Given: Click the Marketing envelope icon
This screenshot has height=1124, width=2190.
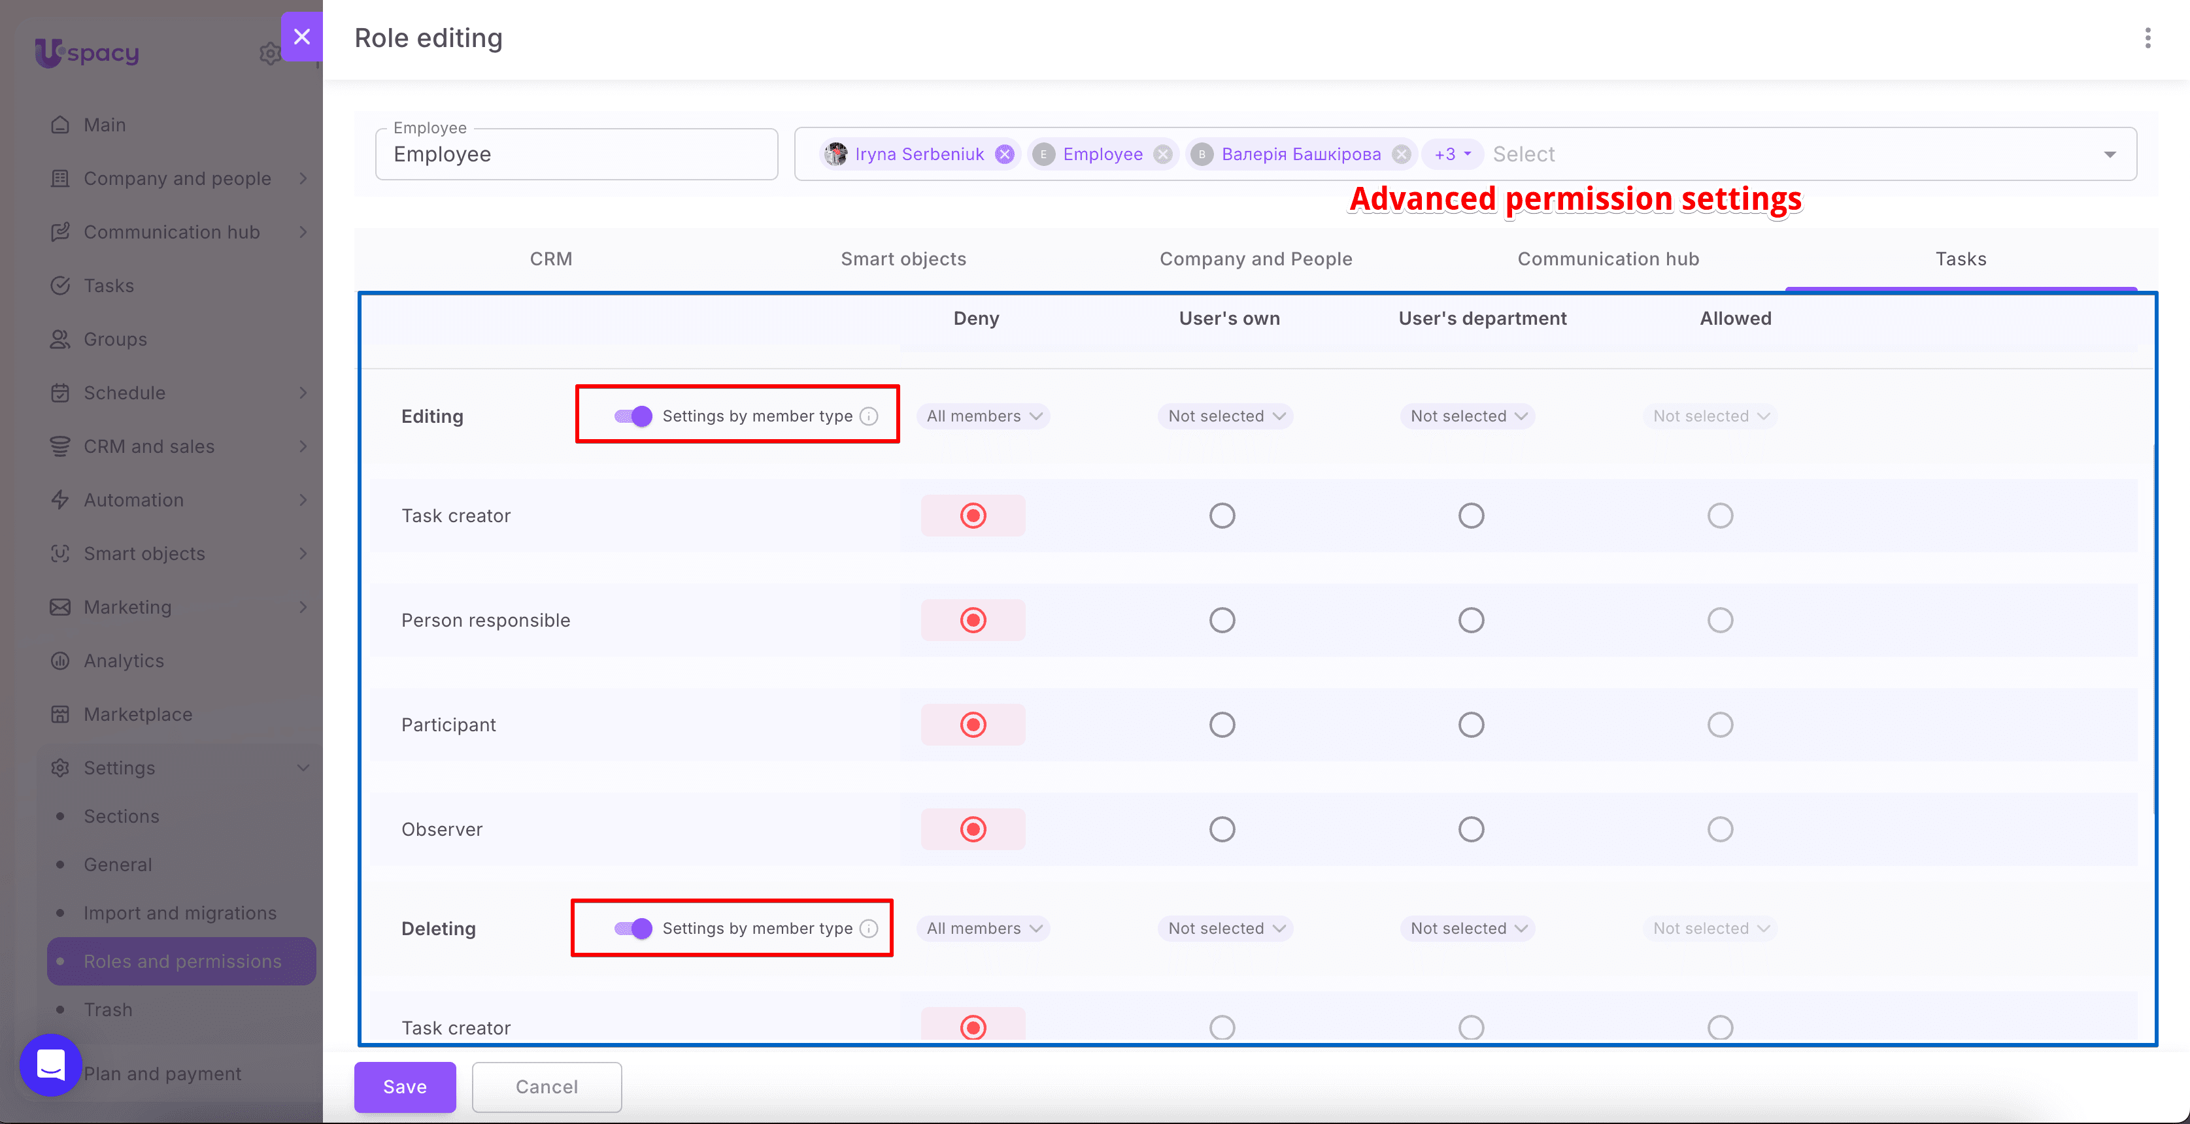Looking at the screenshot, I should (59, 606).
